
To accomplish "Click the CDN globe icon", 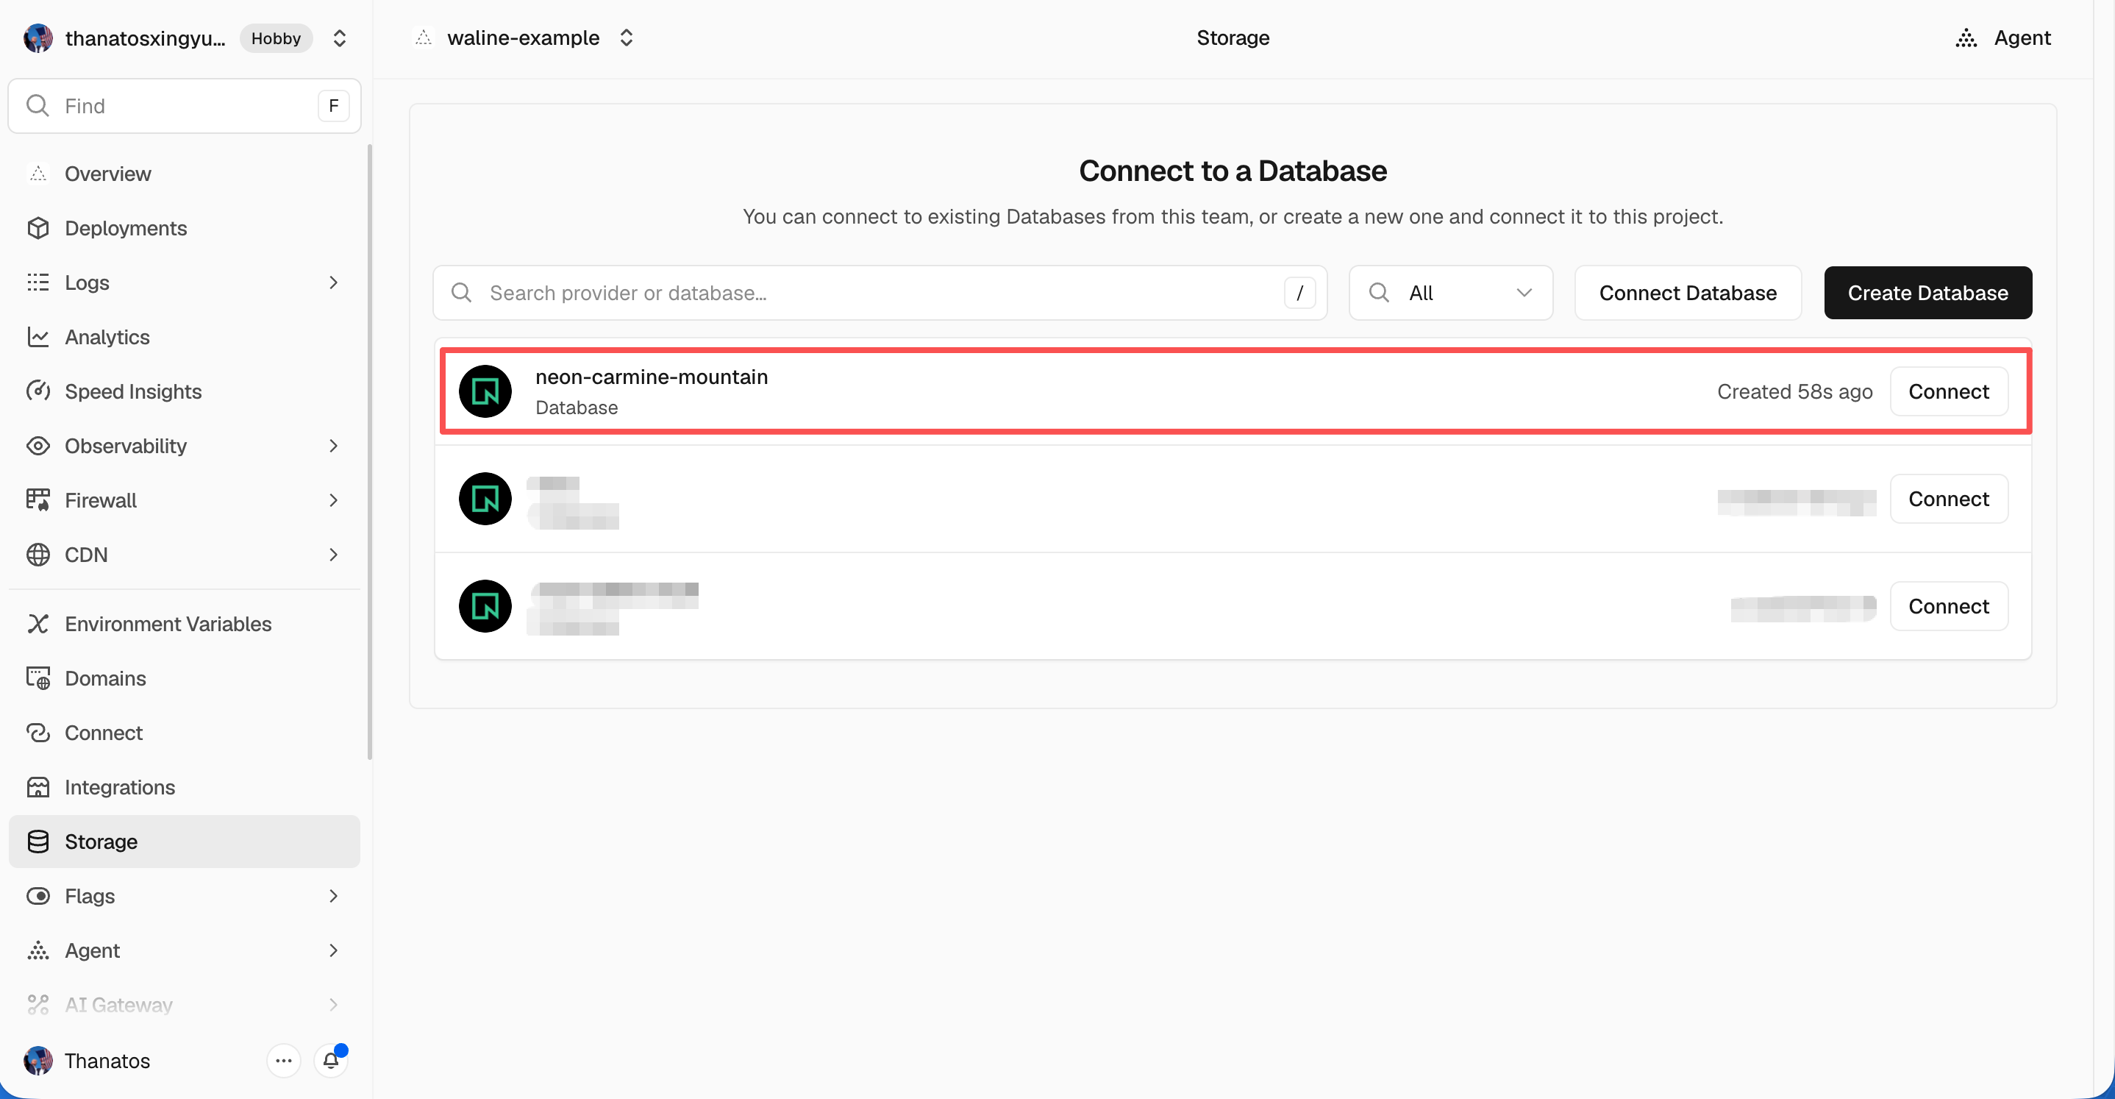I will coord(38,555).
